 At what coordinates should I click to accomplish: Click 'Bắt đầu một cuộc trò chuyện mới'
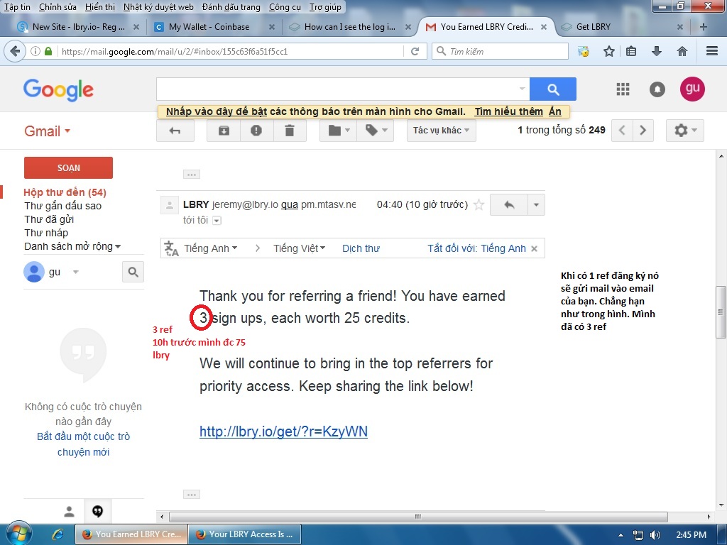click(x=84, y=444)
